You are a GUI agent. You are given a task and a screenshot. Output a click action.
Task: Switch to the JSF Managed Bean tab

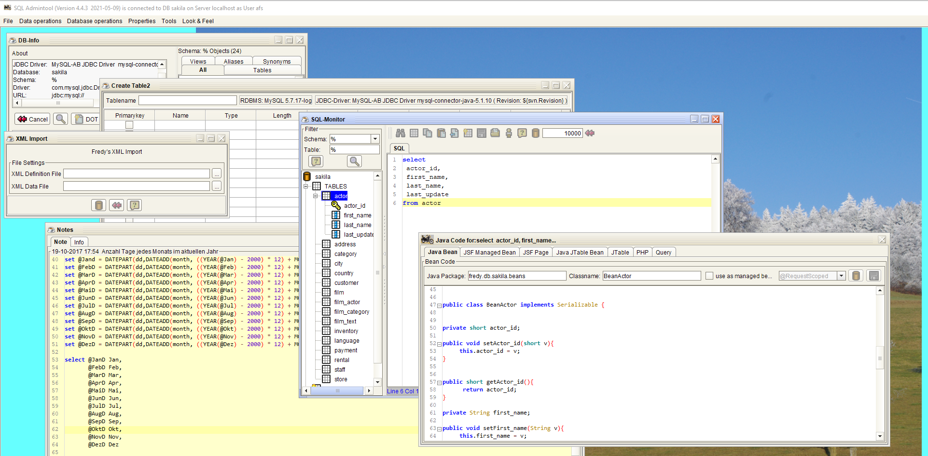(x=489, y=252)
